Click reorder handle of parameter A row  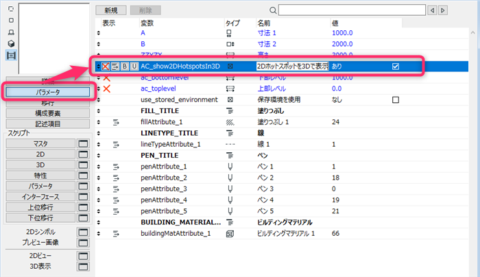pos(99,33)
